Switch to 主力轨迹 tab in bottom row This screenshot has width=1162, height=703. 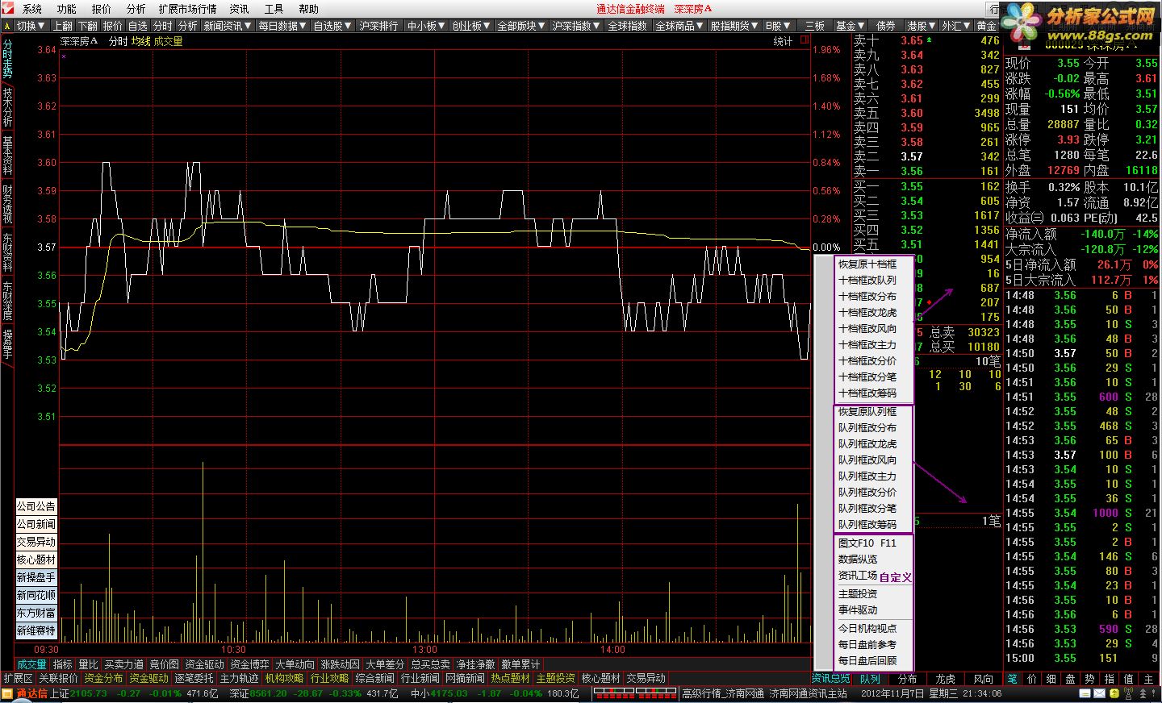tap(239, 679)
